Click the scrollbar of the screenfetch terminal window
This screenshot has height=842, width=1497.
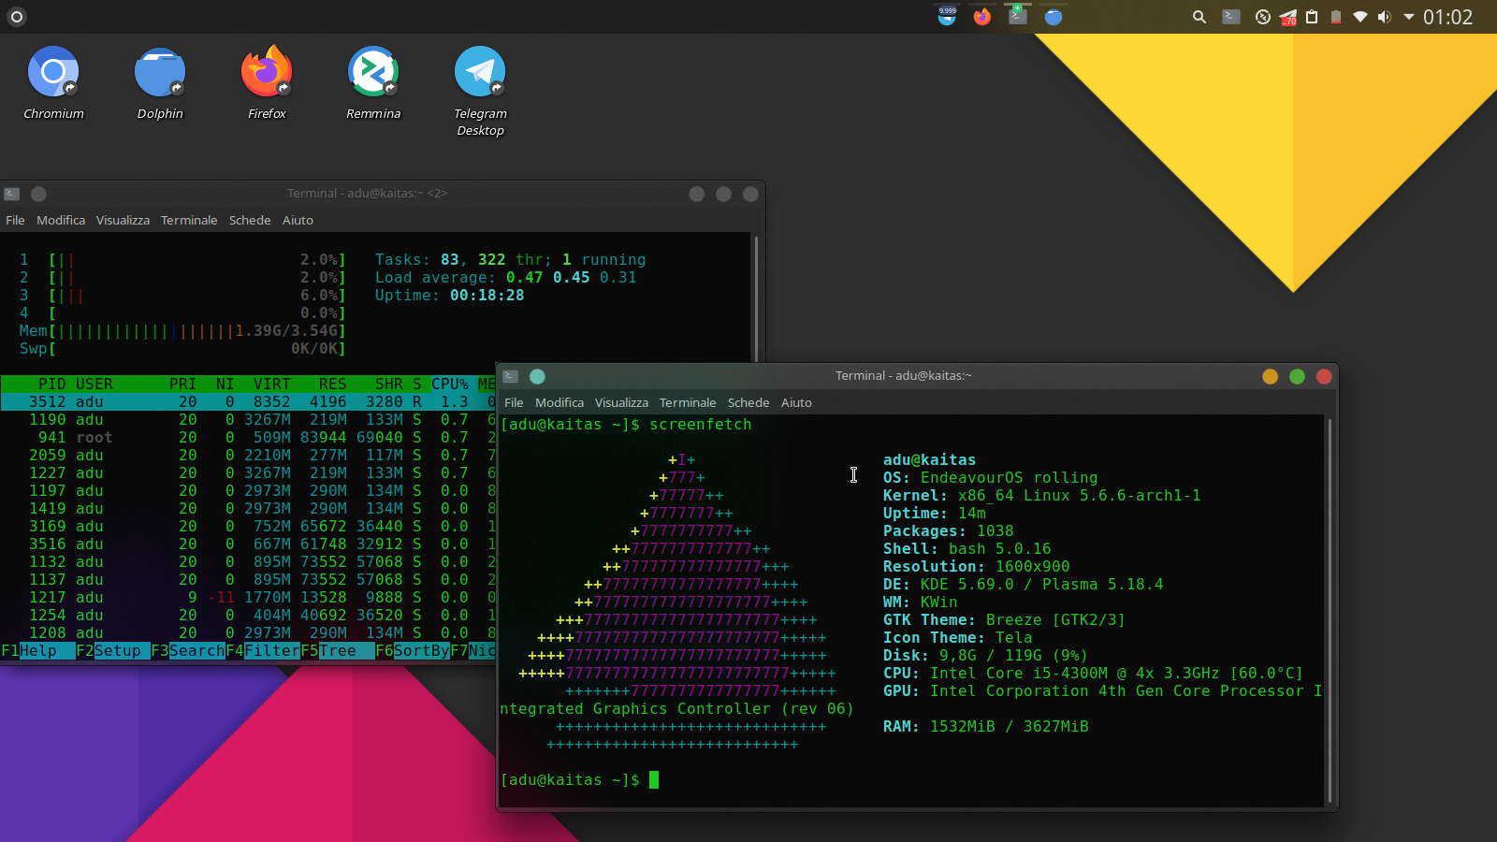point(1330,610)
